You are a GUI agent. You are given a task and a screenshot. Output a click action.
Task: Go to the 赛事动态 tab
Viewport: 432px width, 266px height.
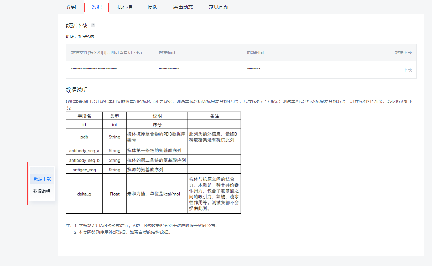[x=183, y=7]
